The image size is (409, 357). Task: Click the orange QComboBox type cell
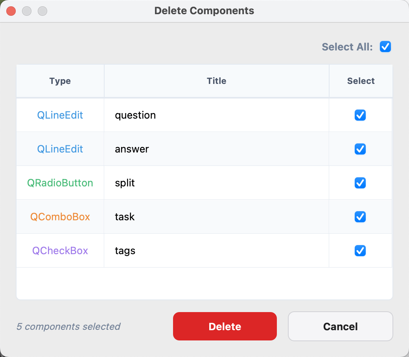coord(60,217)
